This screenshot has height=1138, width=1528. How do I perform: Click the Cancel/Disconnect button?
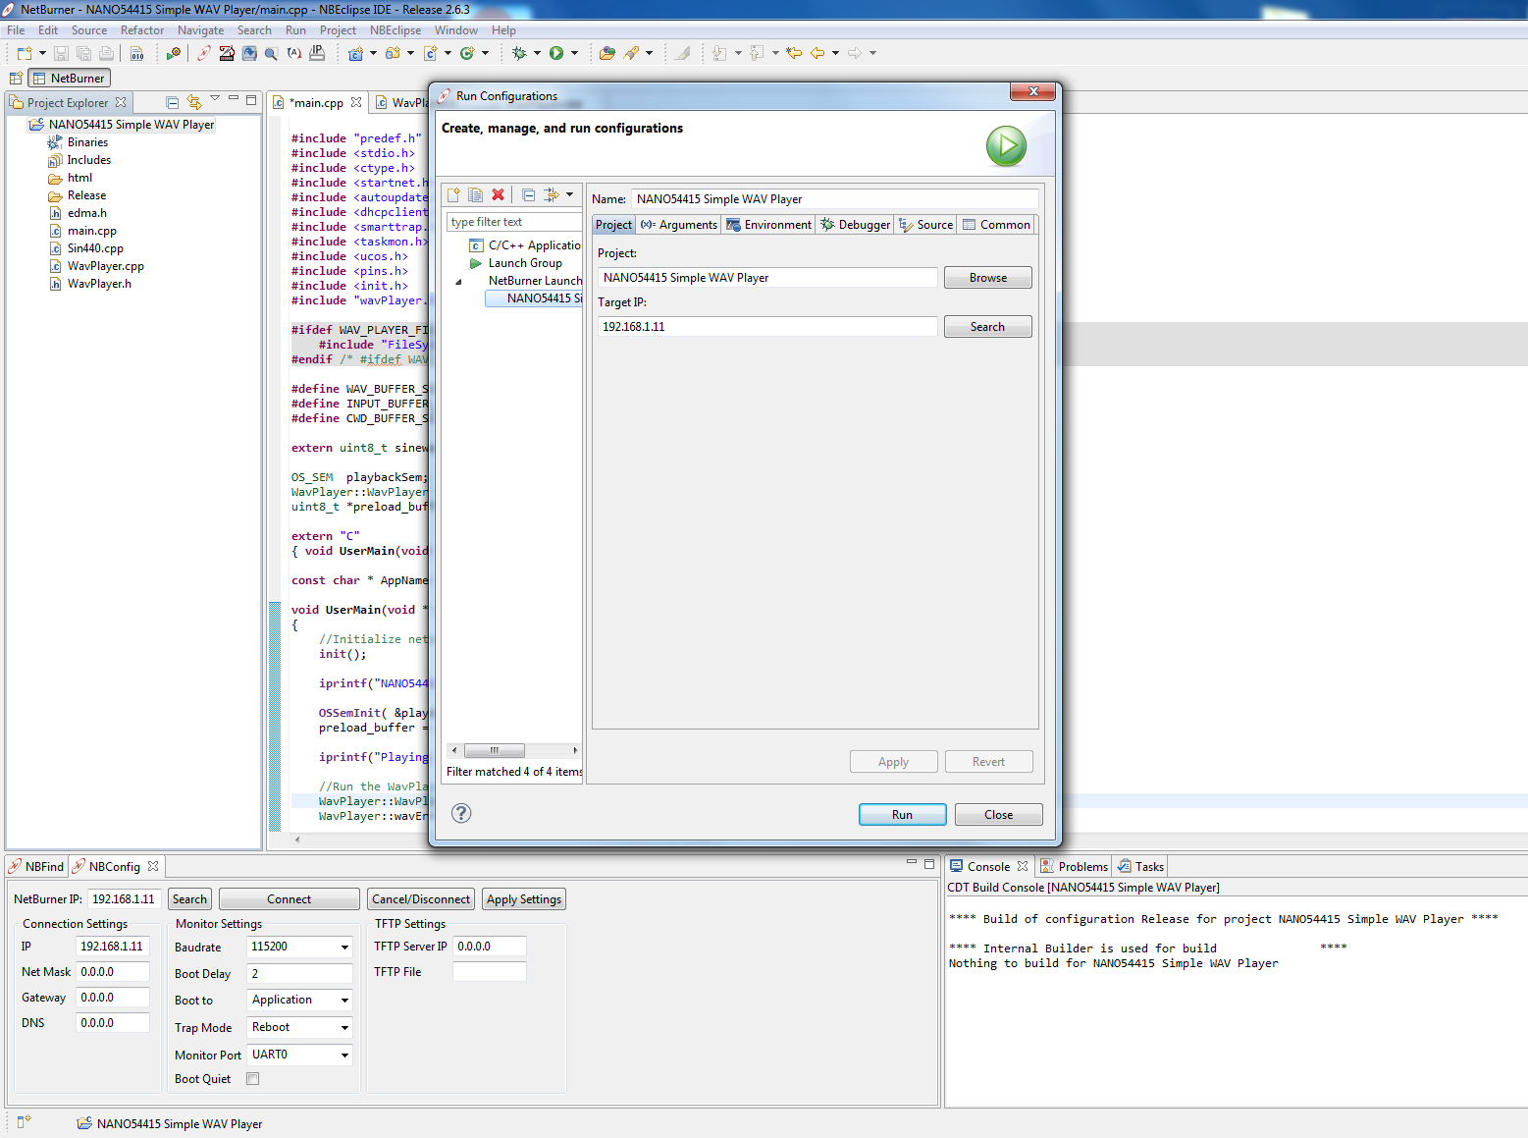[421, 899]
